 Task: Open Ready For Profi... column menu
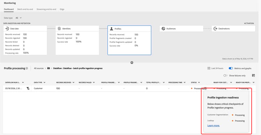point(253,82)
